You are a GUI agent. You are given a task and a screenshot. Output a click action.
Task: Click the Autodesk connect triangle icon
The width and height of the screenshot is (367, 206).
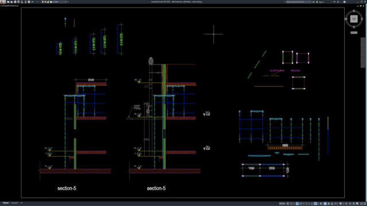pyautogui.click(x=338, y=2)
